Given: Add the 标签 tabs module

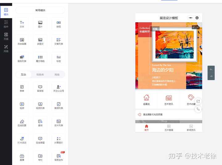Looking at the screenshot, I should click(x=59, y=59).
